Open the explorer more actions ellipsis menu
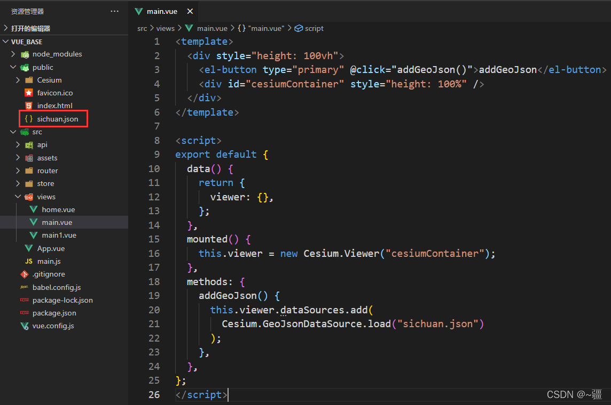This screenshot has height=405, width=611. point(114,11)
